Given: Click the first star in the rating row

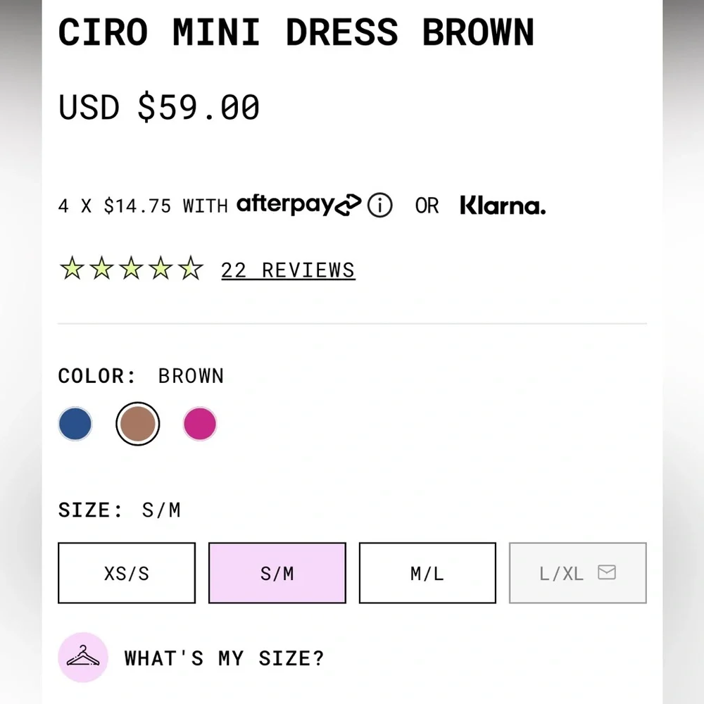Looking at the screenshot, I should click(x=71, y=268).
